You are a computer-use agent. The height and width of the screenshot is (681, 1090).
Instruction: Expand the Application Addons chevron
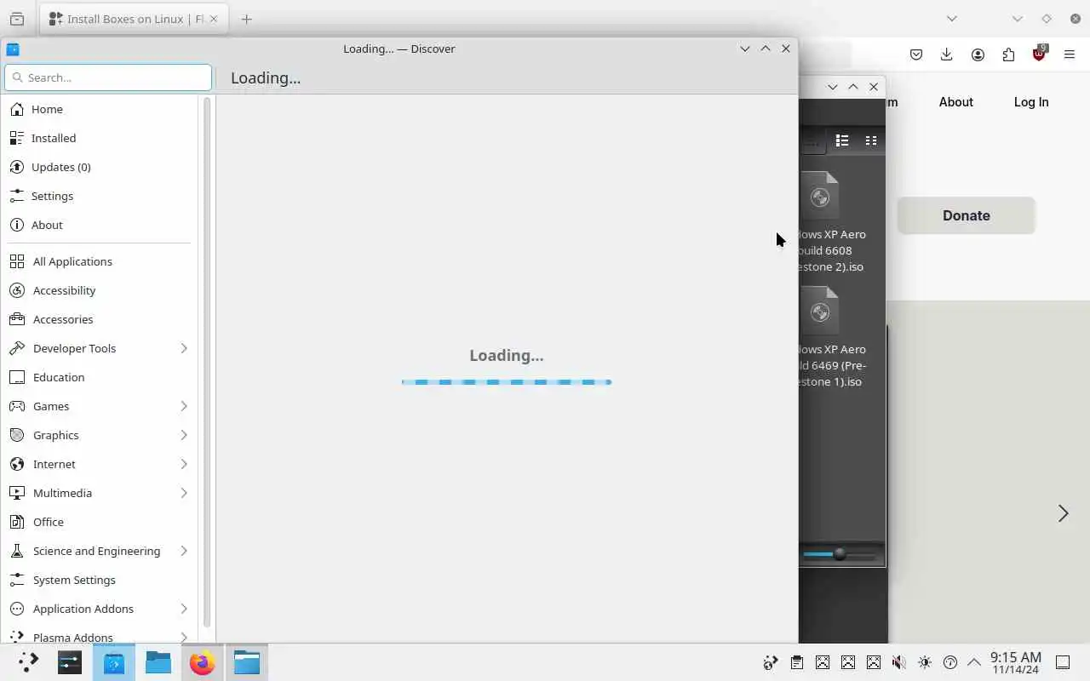point(184,609)
